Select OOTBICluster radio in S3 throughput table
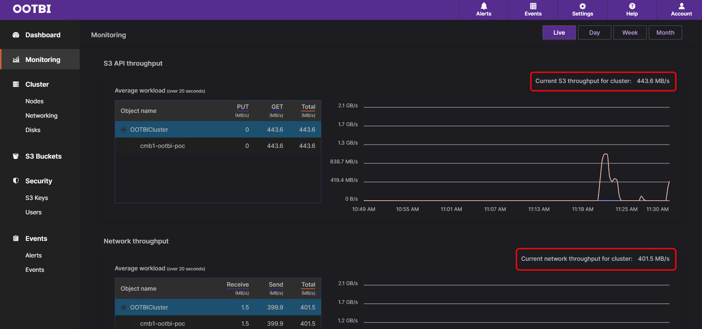 coord(124,130)
